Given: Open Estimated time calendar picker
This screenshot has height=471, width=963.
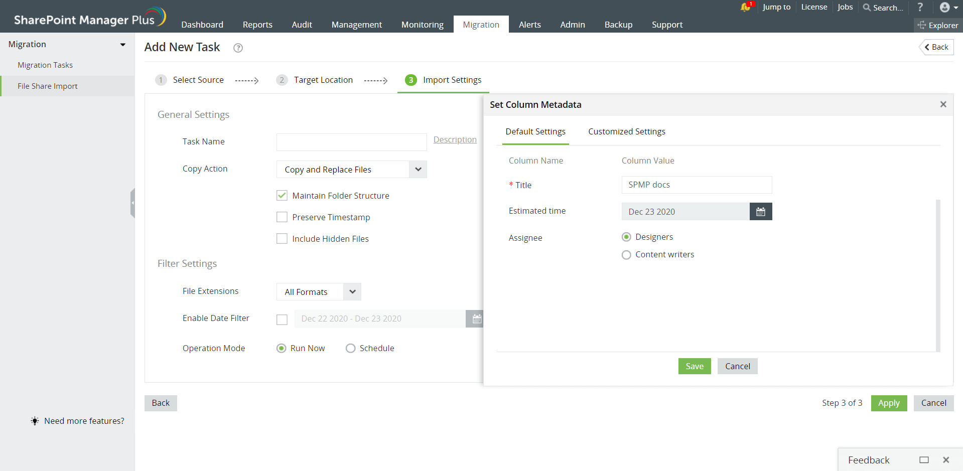Looking at the screenshot, I should pos(760,212).
